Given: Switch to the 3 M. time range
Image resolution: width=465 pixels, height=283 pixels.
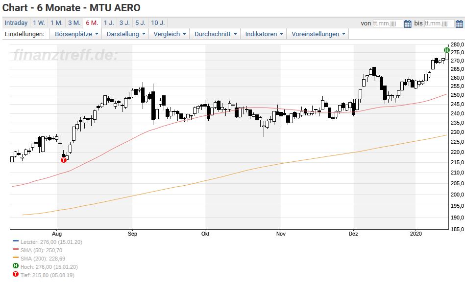Looking at the screenshot, I should click(x=74, y=23).
